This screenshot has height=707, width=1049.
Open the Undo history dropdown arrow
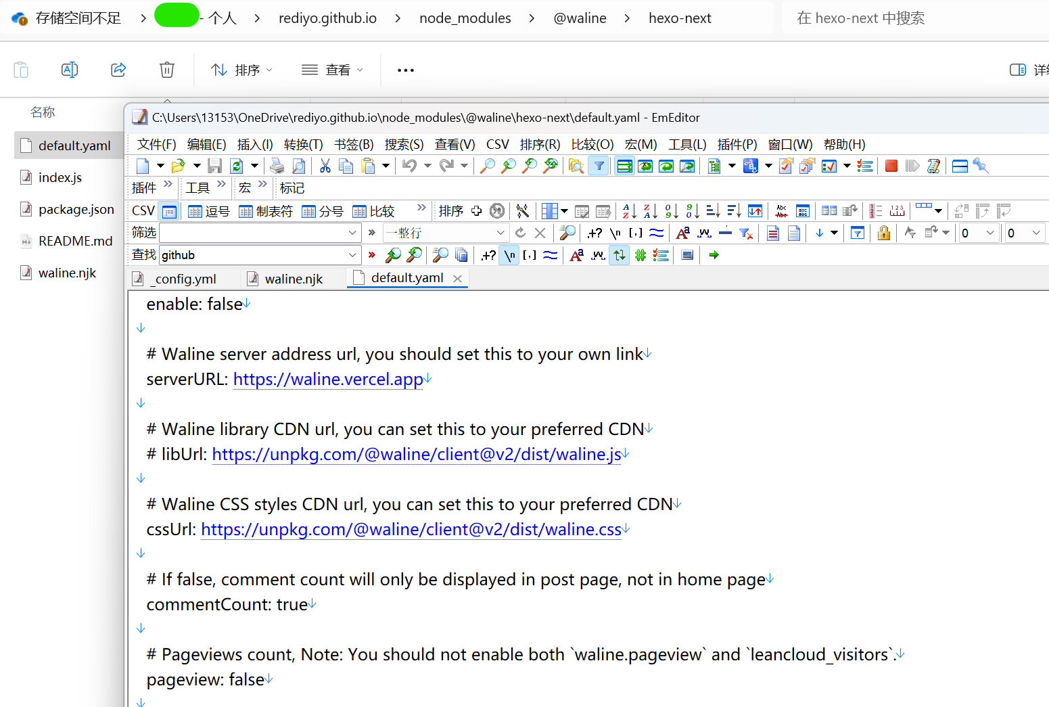(x=427, y=166)
